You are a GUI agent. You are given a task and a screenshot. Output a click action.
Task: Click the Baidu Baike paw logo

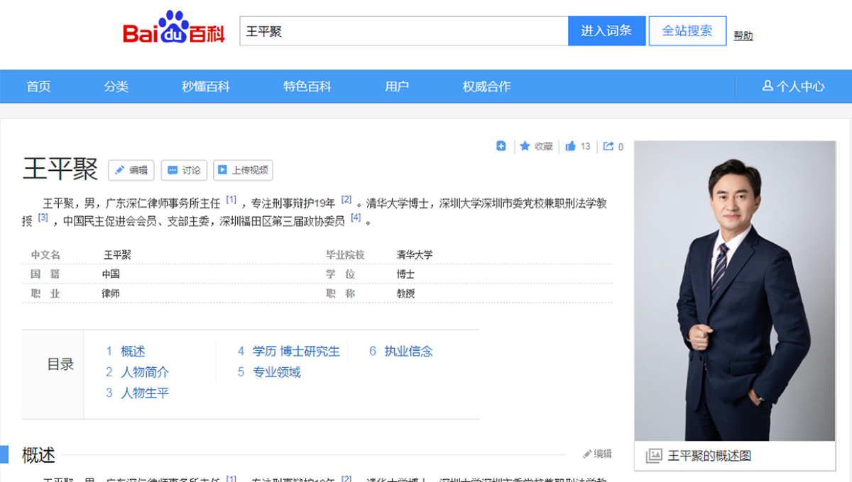175,30
